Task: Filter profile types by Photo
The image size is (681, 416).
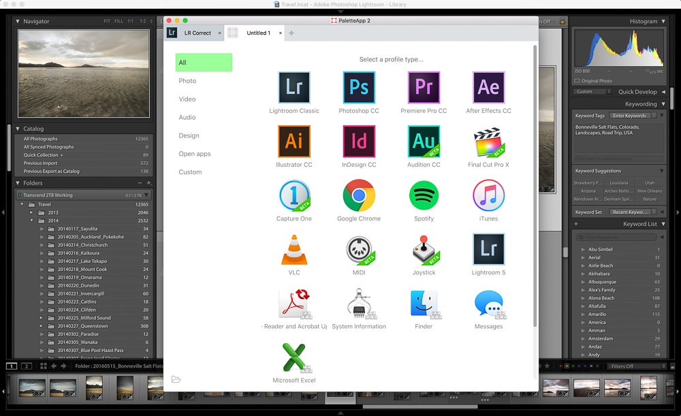Action: [x=187, y=81]
